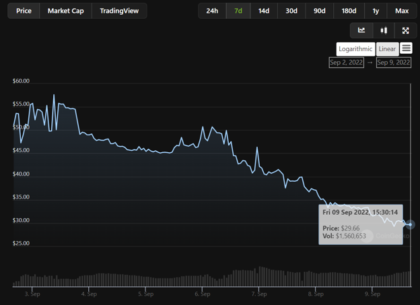This screenshot has height=305, width=420.
Task: Switch to line chart view icon
Action: (x=361, y=30)
